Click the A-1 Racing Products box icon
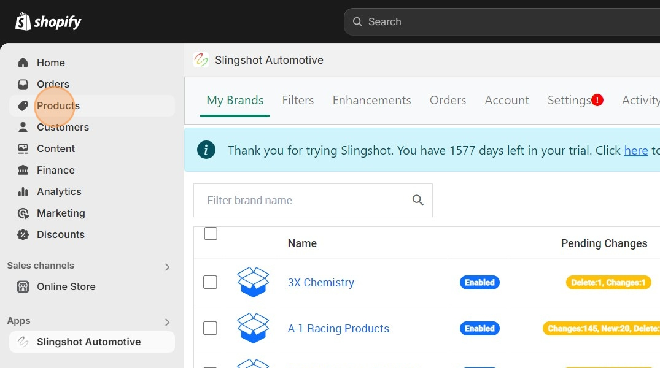This screenshot has height=368, width=660. pyautogui.click(x=253, y=328)
